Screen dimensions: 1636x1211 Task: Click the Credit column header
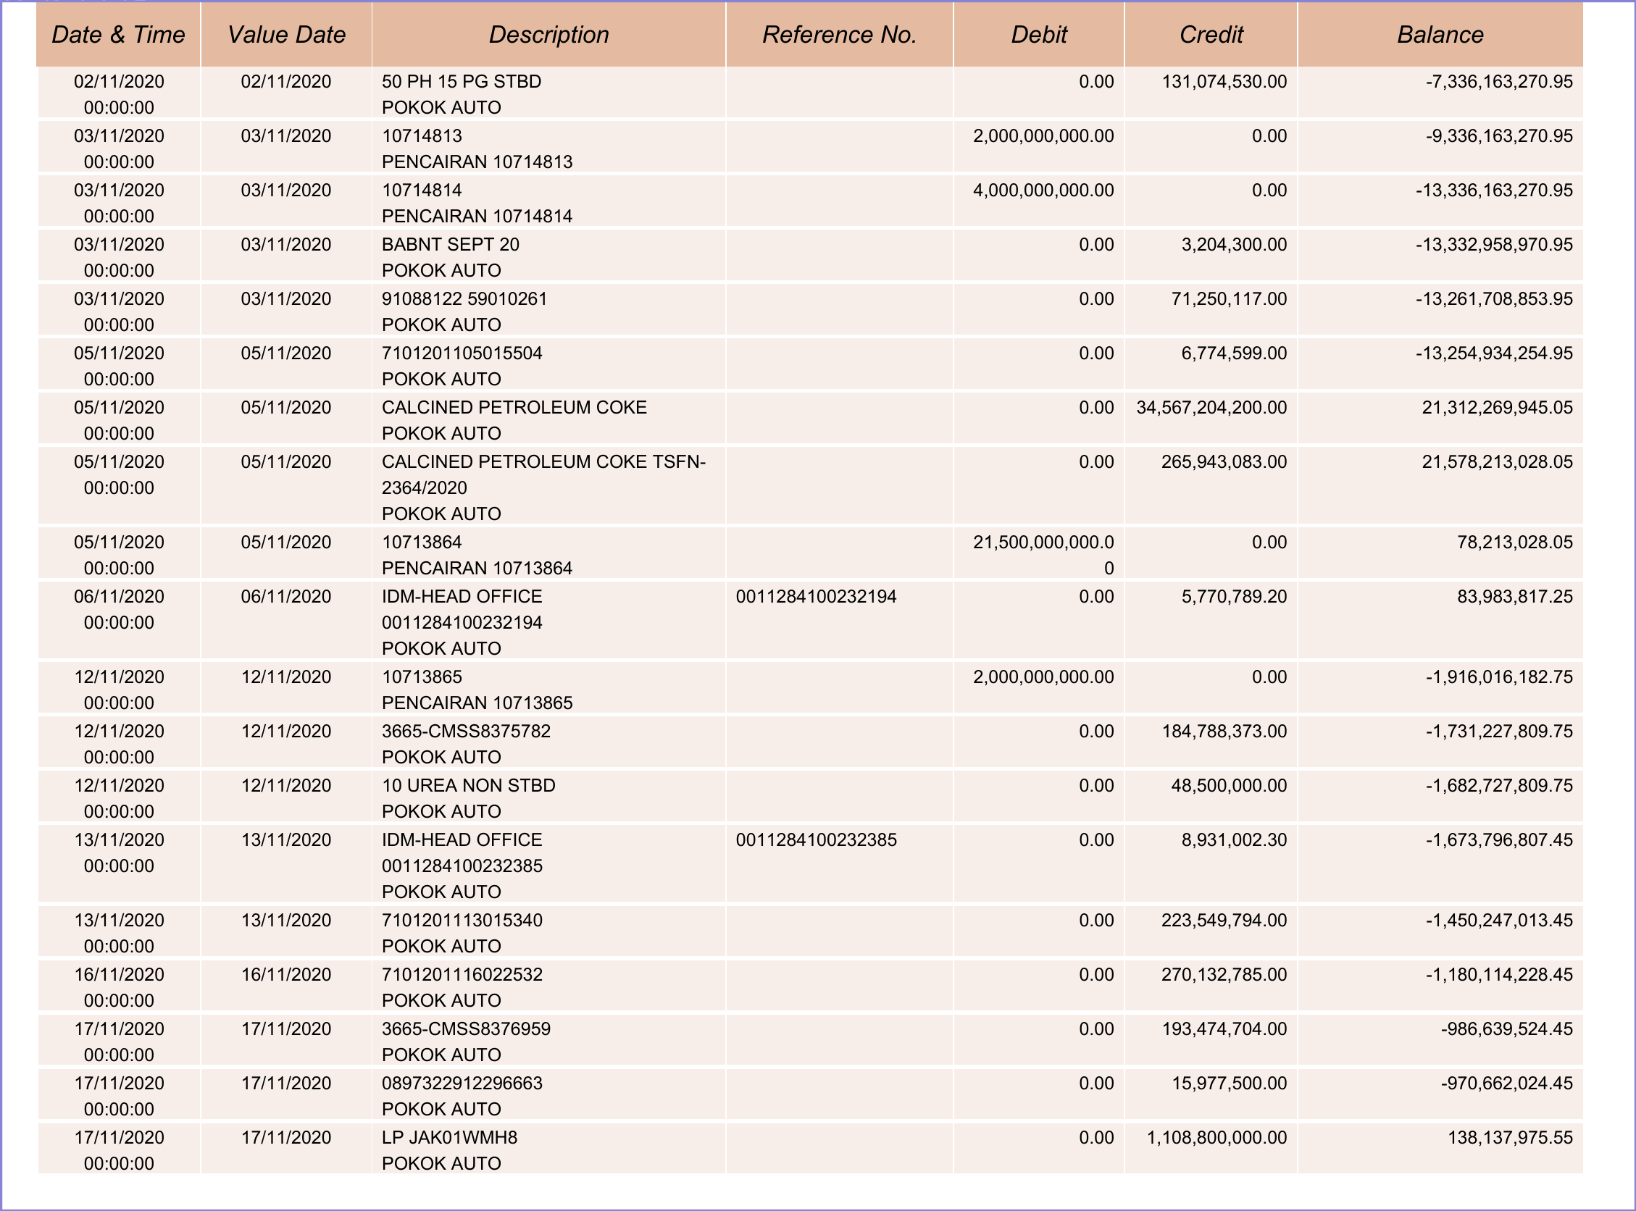point(1211,35)
